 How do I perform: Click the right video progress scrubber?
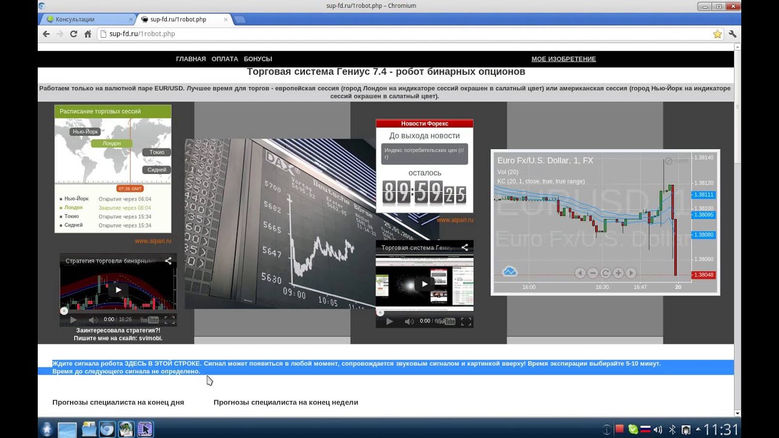click(380, 313)
